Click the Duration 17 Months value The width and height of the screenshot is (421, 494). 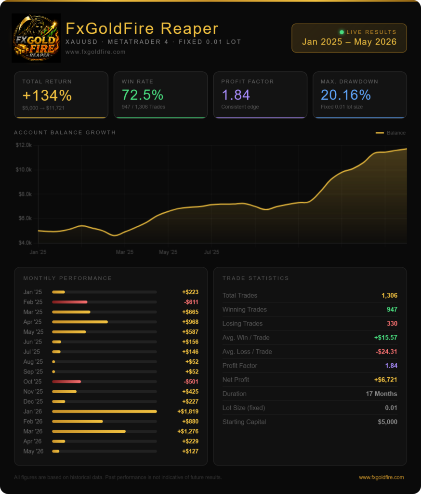coord(382,394)
